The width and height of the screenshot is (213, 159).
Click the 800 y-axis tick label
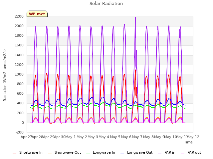pyautogui.click(x=20, y=84)
